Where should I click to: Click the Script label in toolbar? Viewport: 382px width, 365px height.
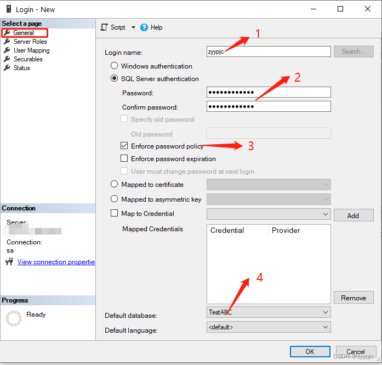(118, 27)
